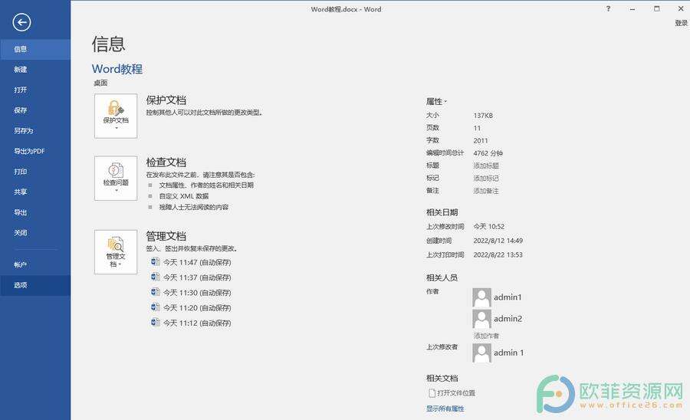
Task: Select the 导出 (Export) menu item
Action: click(x=35, y=212)
